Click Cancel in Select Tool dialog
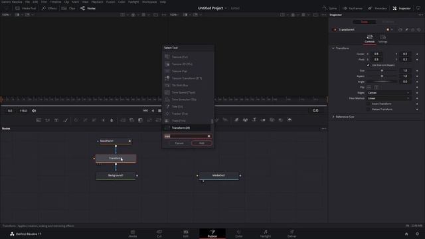Image resolution: width=425 pixels, height=239 pixels. tap(179, 143)
